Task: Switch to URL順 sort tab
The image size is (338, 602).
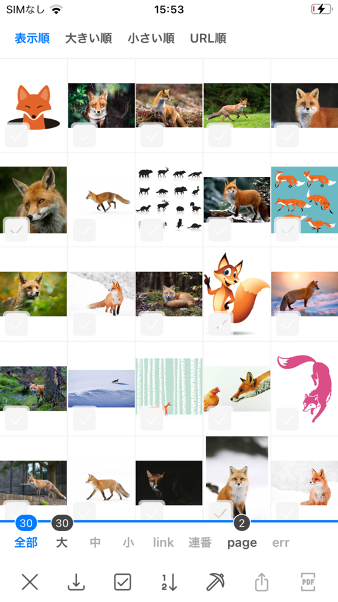Action: pyautogui.click(x=208, y=39)
